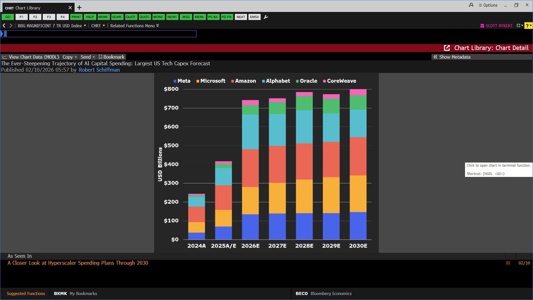Expand the Copy dropdown

(x=70, y=57)
